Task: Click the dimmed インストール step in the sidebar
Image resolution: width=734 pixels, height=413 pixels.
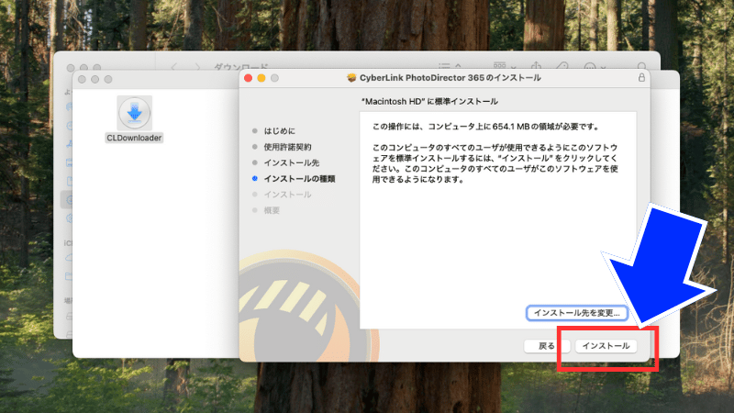Action: pos(287,195)
